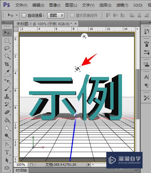Select the Eraser tool
Image resolution: width=151 pixels, height=173 pixels.
click(x=7, y=112)
